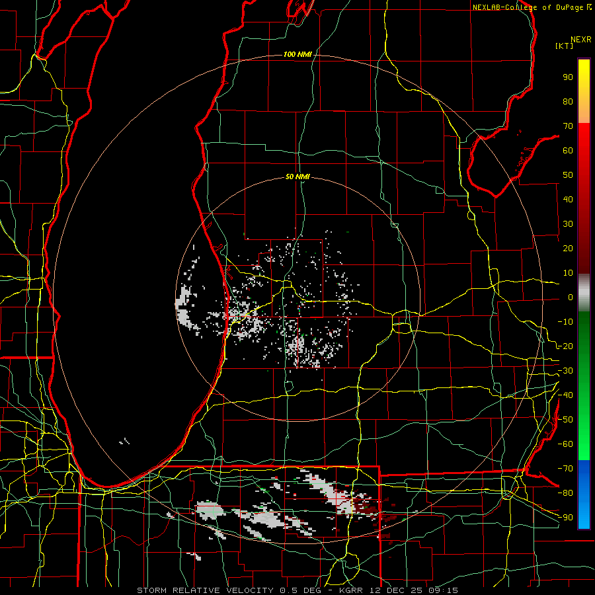Click the 20 value on velocity scale
This screenshot has width=595, height=595.
point(568,248)
